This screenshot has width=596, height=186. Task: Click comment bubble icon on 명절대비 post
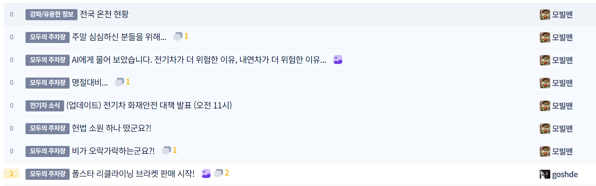point(119,82)
